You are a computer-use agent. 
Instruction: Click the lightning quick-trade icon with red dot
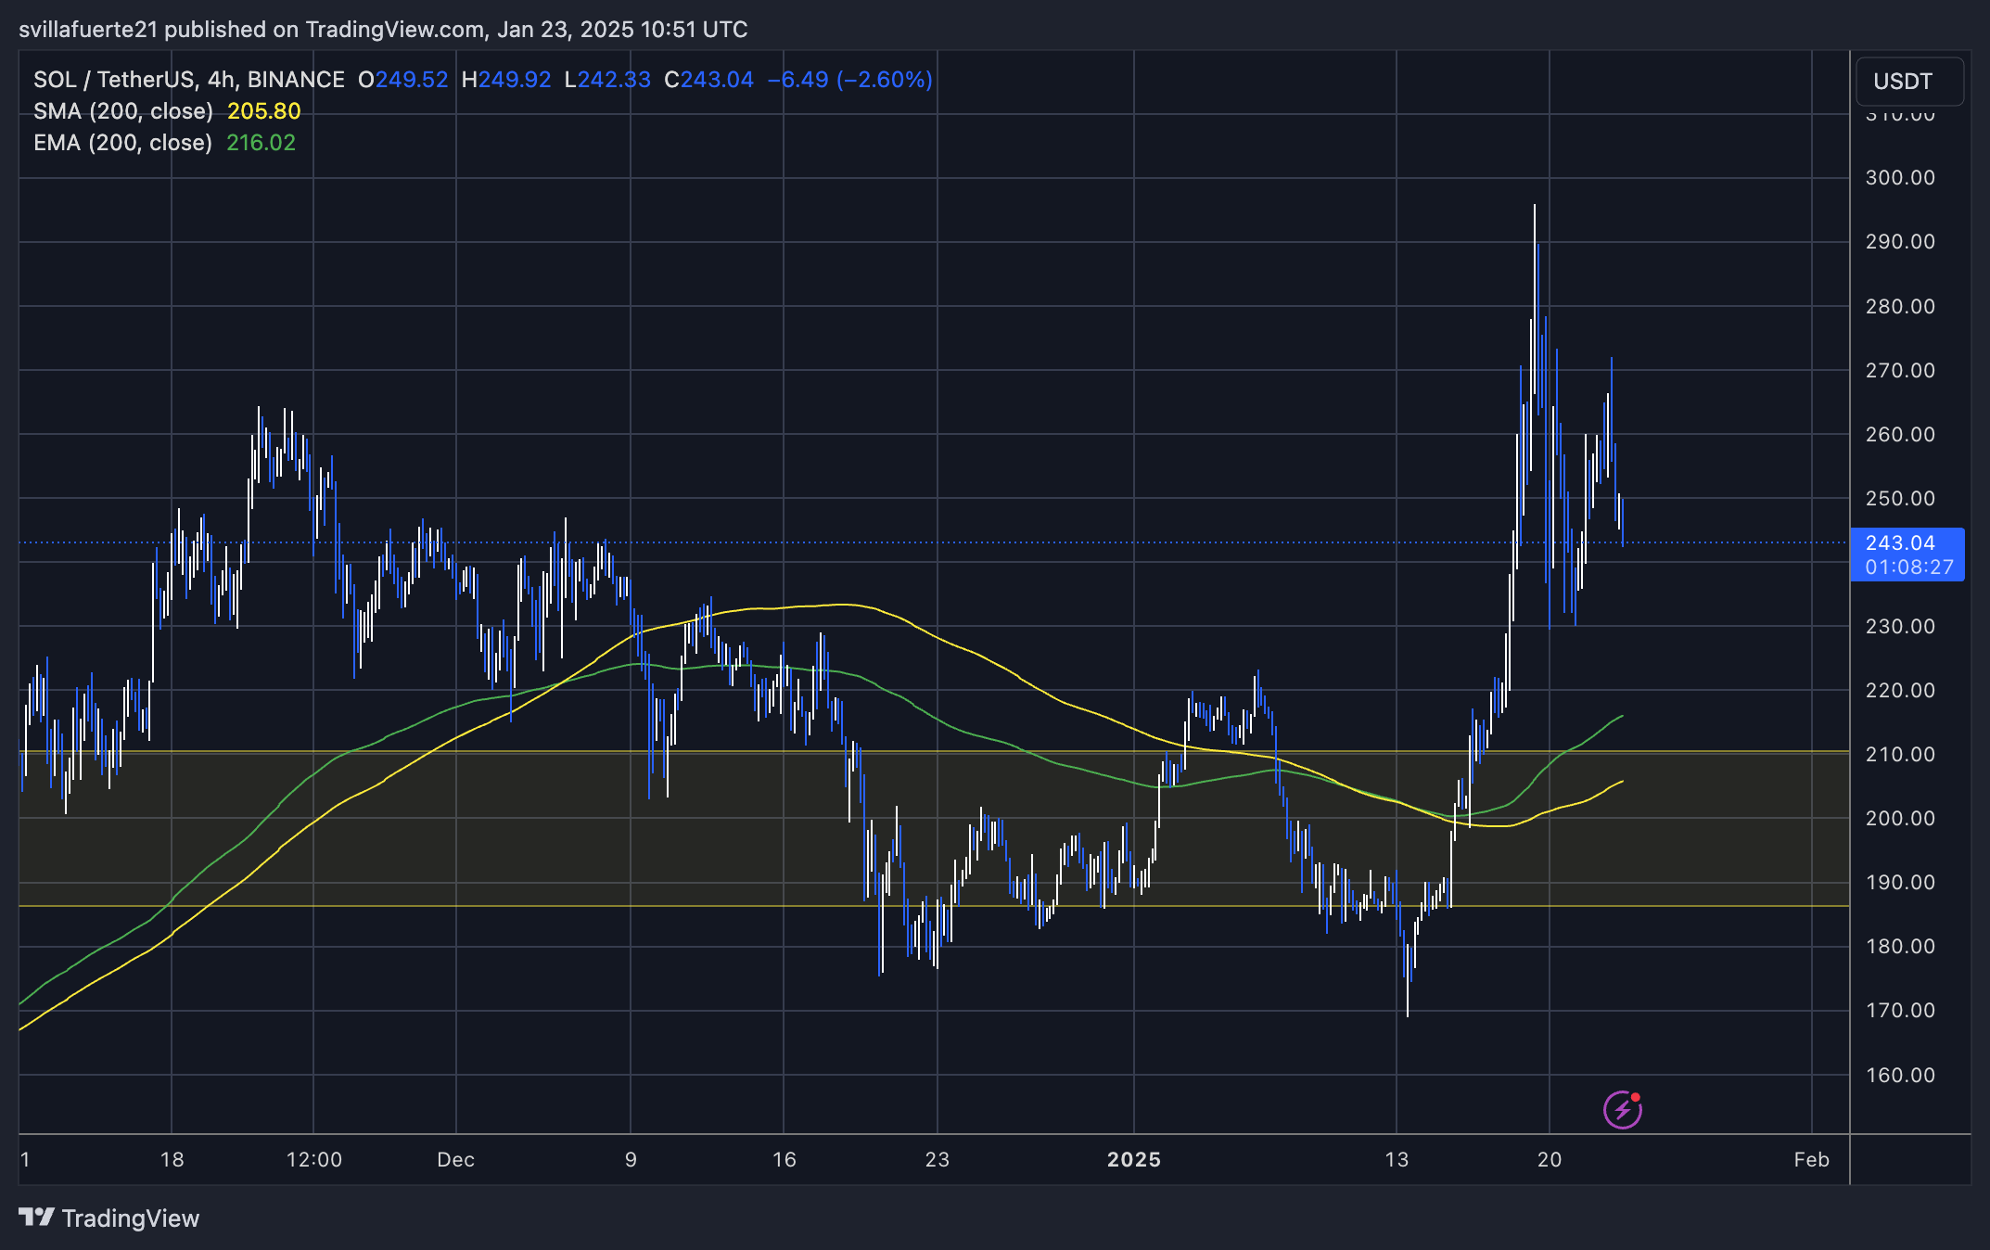coord(1621,1108)
